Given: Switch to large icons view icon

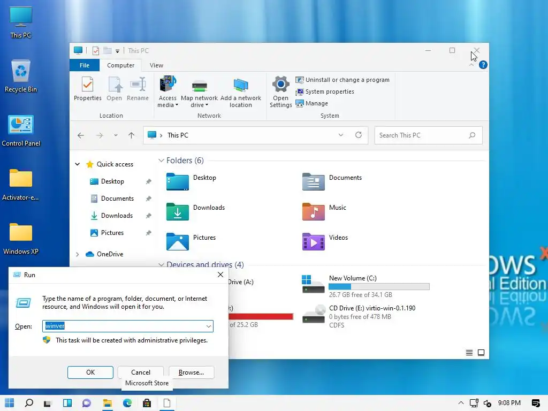Looking at the screenshot, I should [x=481, y=353].
